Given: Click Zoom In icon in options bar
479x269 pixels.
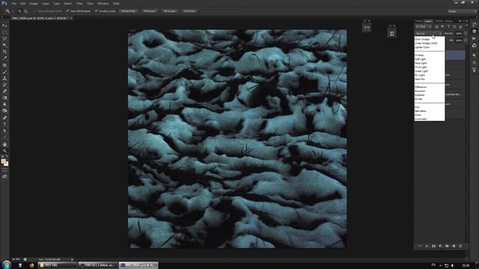Looking at the screenshot, I should click(x=19, y=11).
